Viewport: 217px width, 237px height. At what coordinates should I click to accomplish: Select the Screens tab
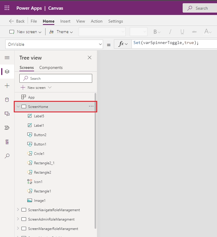click(x=27, y=67)
